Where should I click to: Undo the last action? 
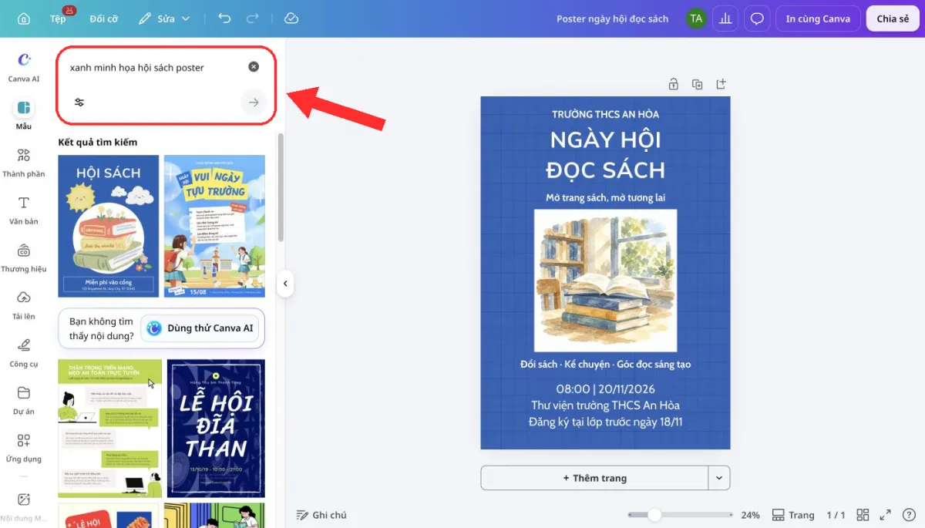tap(224, 18)
